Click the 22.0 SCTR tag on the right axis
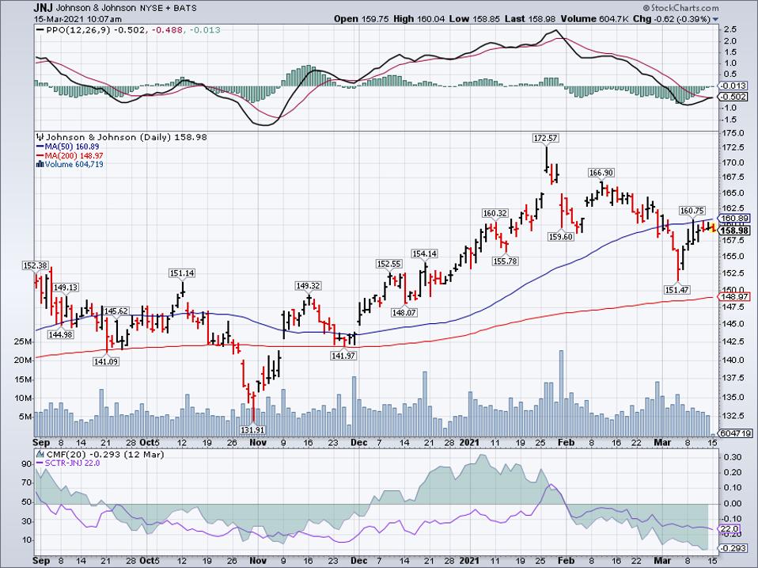Image resolution: width=758 pixels, height=568 pixels. pyautogui.click(x=730, y=529)
